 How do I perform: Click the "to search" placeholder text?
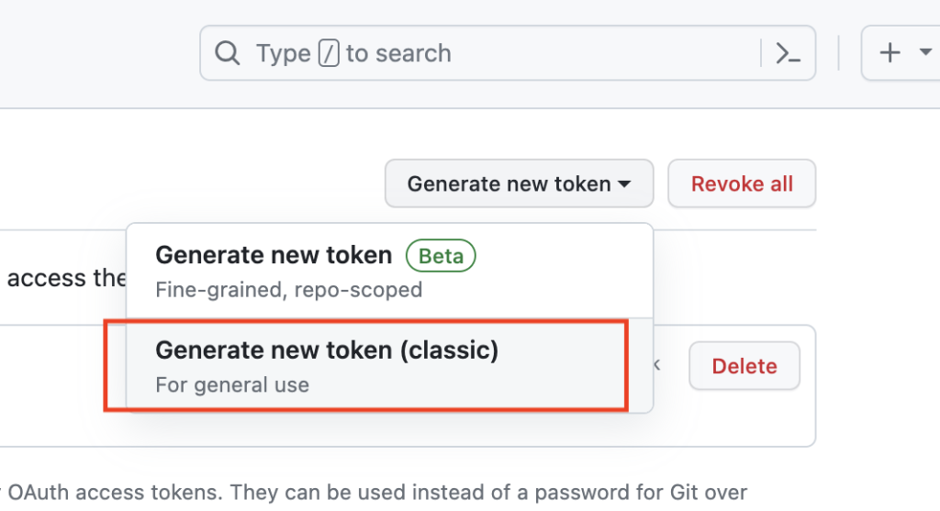[x=398, y=53]
